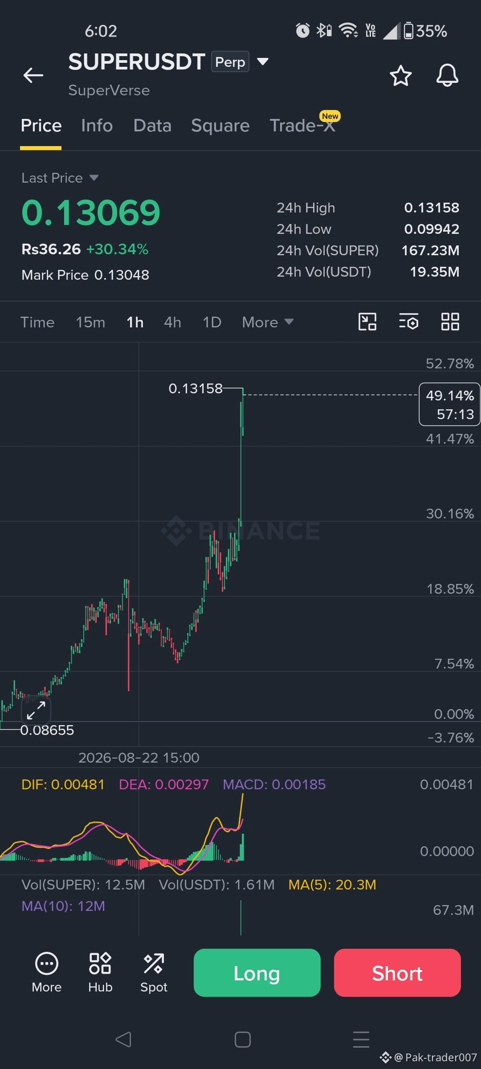Tap the DIF: 0.00481 indicator label
Viewport: 481px width, 1069px height.
[x=63, y=784]
